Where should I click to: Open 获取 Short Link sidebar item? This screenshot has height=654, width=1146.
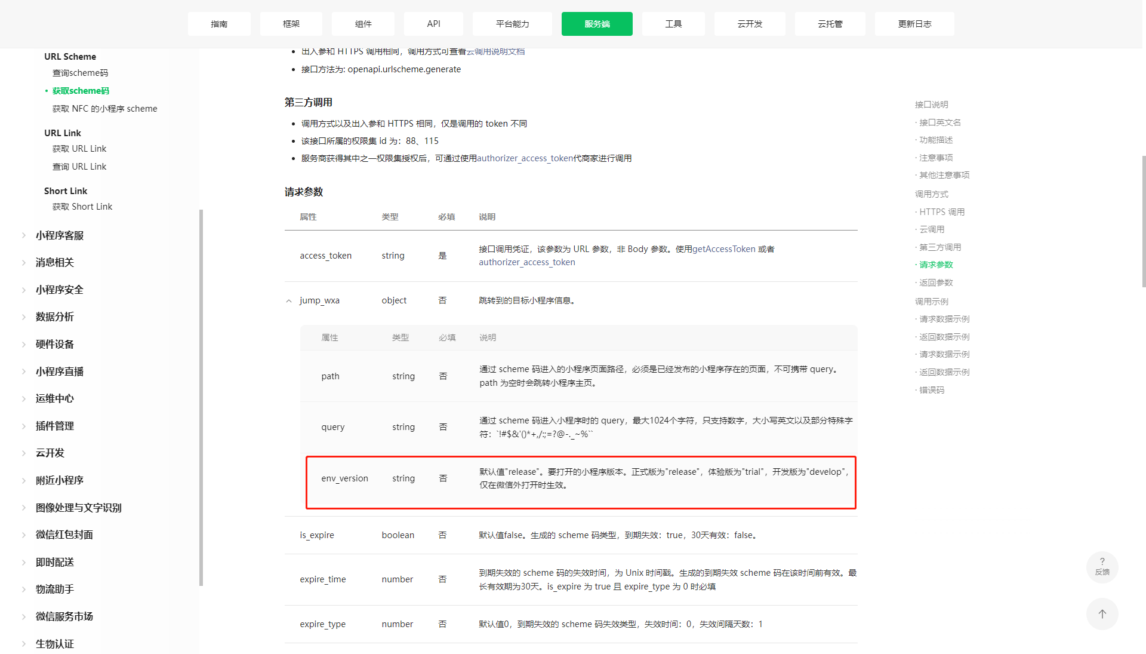click(x=82, y=207)
